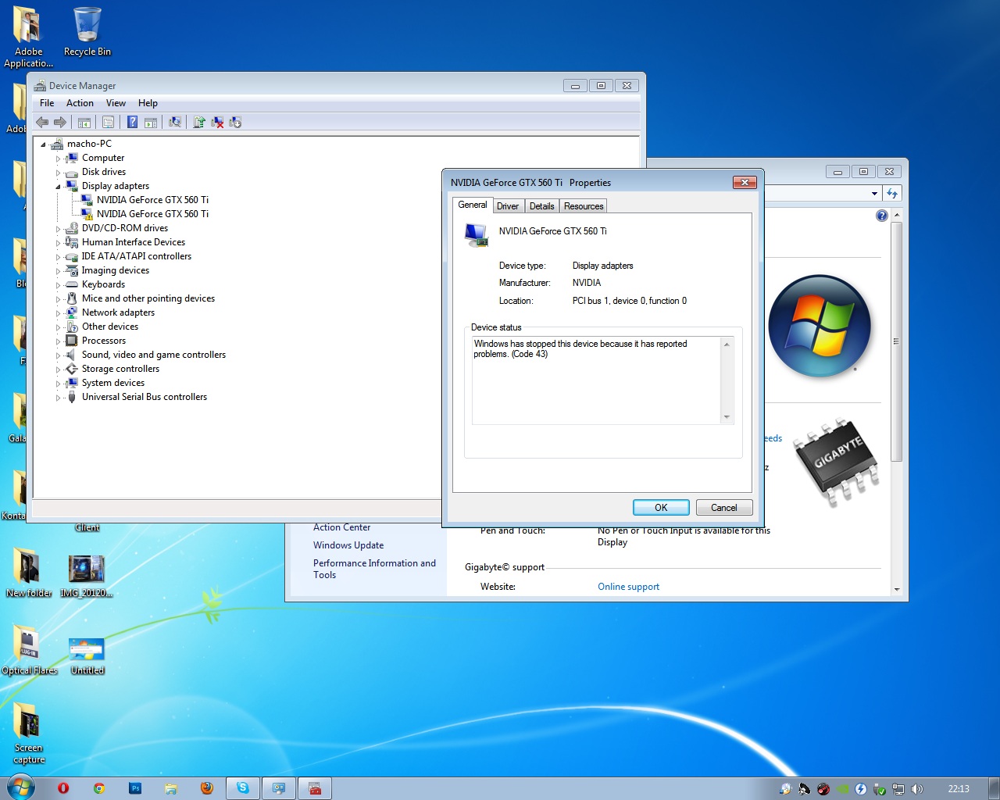Viewport: 1000px width, 800px height.
Task: Click refresh button beside System address bar
Action: coord(892,193)
